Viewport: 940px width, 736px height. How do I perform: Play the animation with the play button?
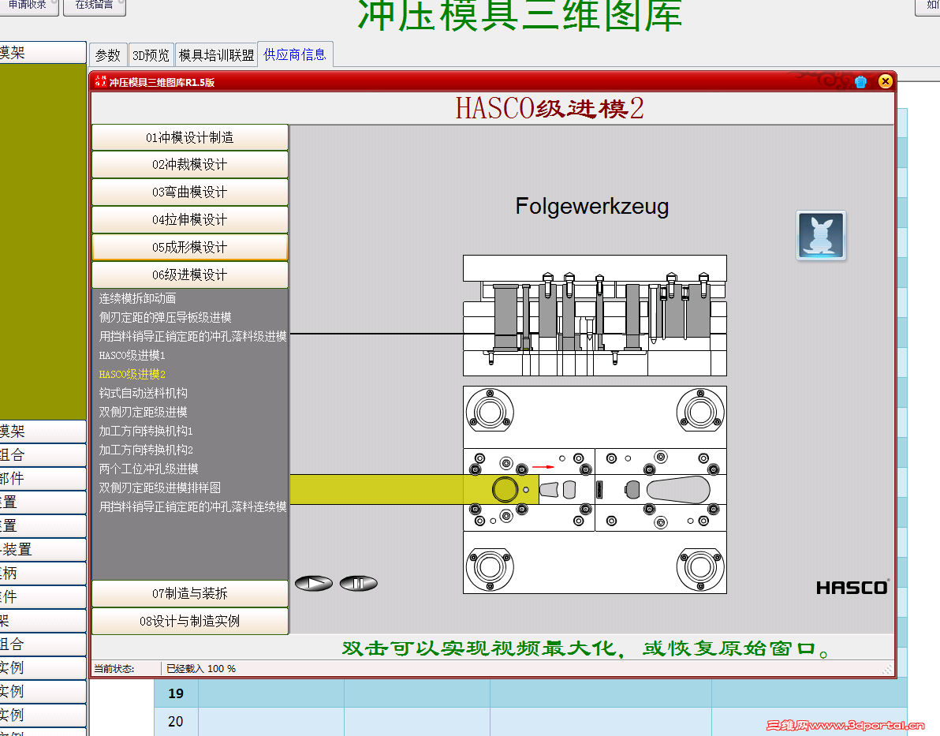tap(314, 583)
